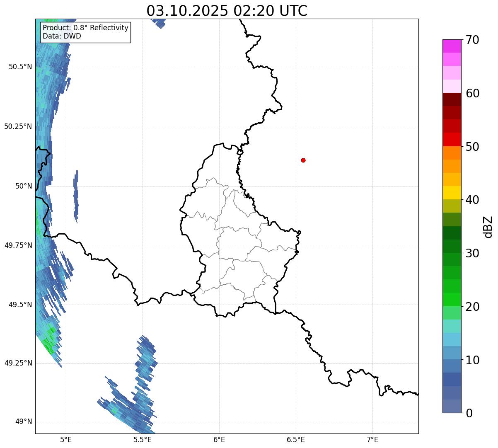Screen dimensions: 498x448
Task: Click the colorbar tick label 40
Action: click(x=473, y=200)
